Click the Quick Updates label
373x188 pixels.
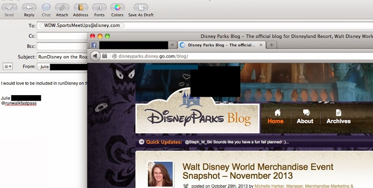[x=164, y=142]
